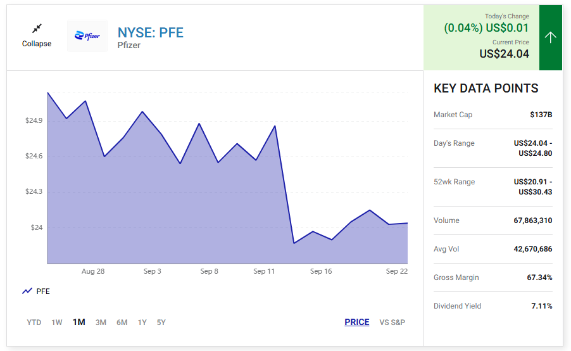Click the Volume 67,863,310 value

coord(533,220)
